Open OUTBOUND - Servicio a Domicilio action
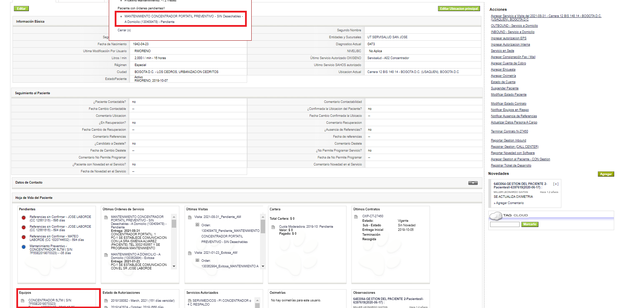This screenshot has width=618, height=308. [514, 26]
